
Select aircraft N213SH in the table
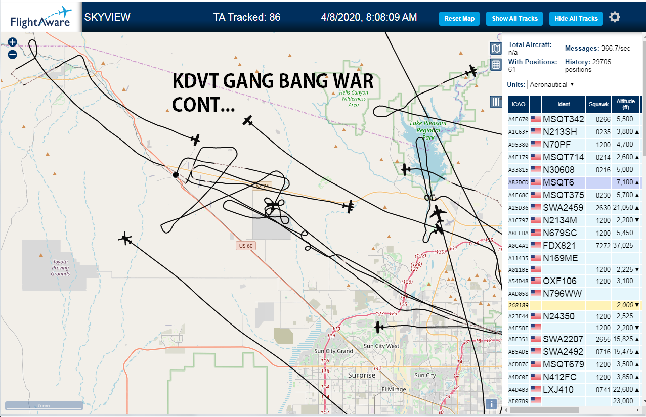pos(575,132)
